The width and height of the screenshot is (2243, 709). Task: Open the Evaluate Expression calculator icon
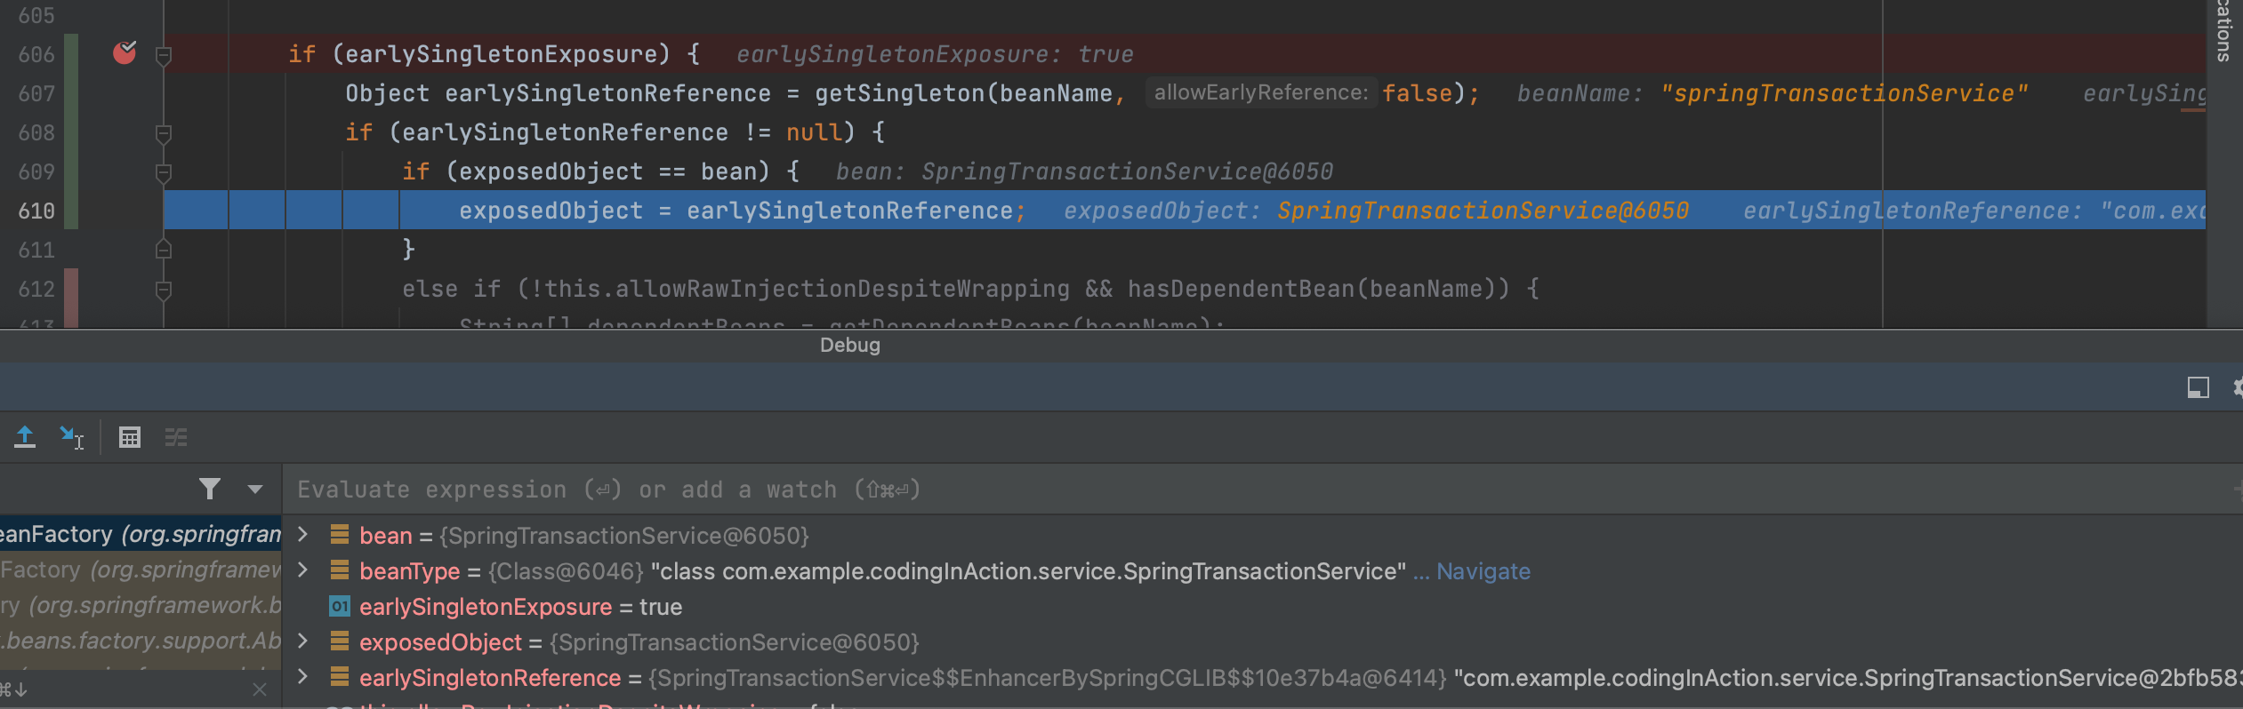(130, 437)
